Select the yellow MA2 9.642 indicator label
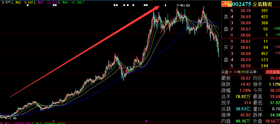This screenshot has width=280, height=124. tap(25, 2)
